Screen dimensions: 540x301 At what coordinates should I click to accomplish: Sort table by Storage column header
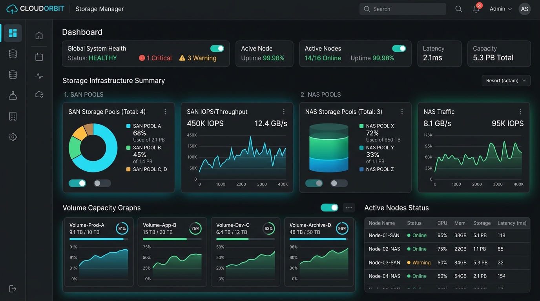coord(482,223)
